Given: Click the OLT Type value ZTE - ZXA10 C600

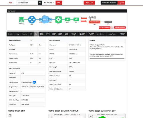Looking at the screenshot, I should click(74, 63).
